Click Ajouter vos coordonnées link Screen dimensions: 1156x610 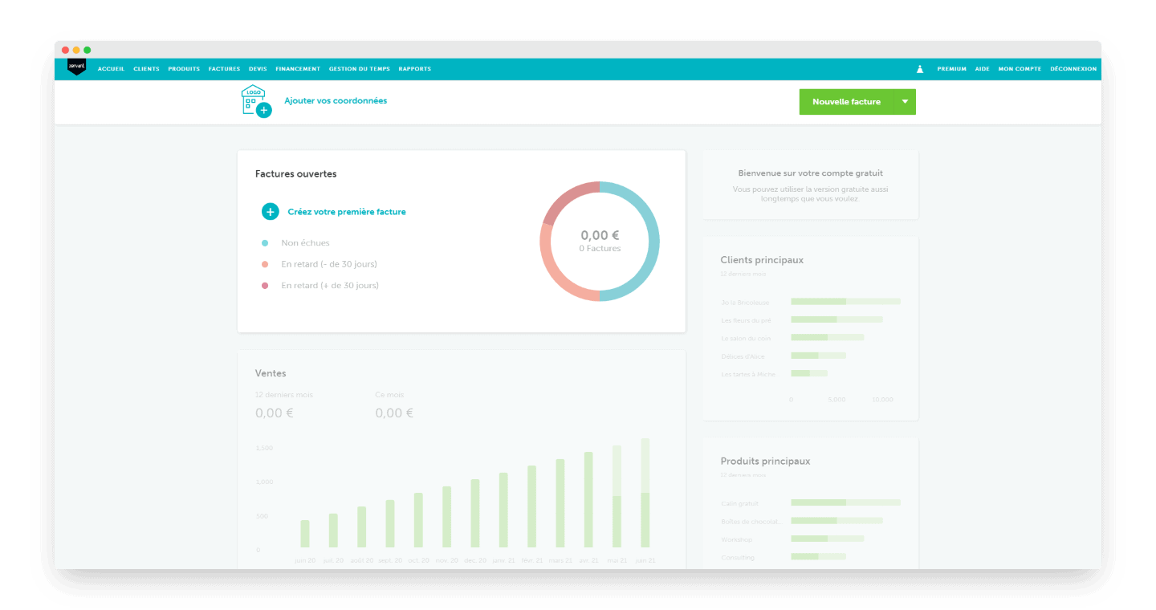336,101
